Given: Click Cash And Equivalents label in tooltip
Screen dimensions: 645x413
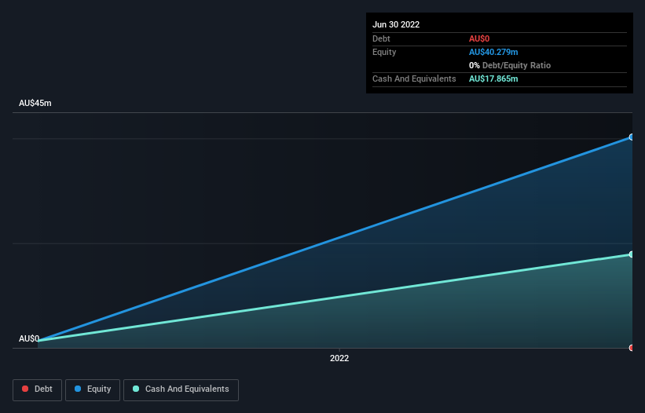Looking at the screenshot, I should [414, 79].
